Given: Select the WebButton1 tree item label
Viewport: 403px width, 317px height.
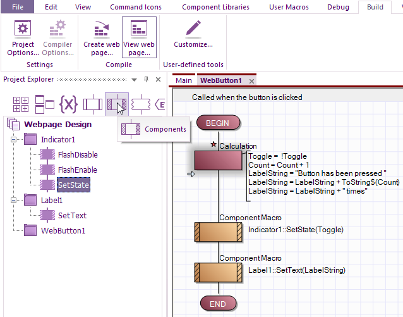Looking at the screenshot, I should pos(63,230).
